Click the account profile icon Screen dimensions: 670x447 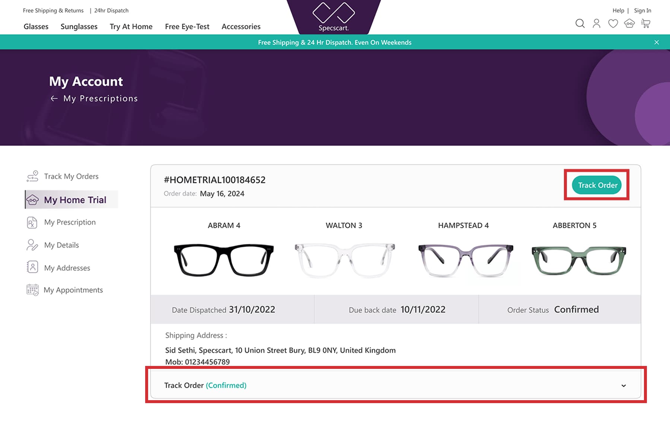click(596, 23)
